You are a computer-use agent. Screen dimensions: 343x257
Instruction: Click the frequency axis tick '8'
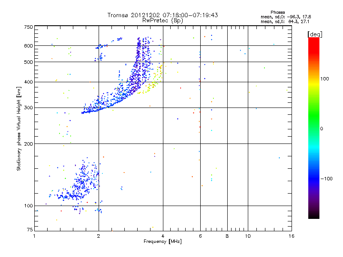tap(227, 236)
